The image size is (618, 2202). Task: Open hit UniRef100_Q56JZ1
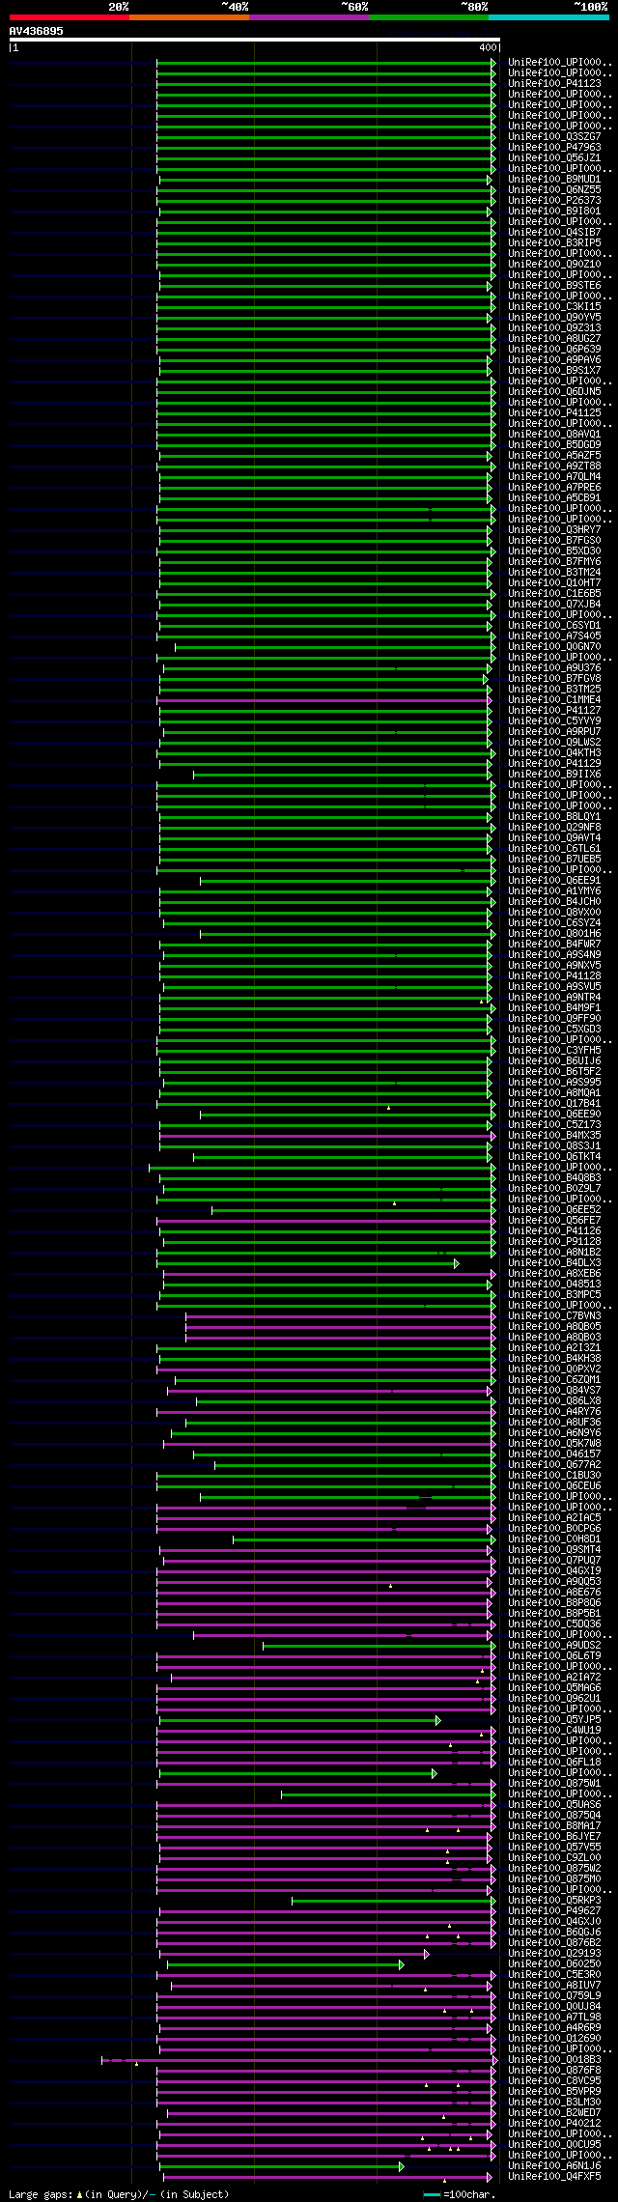click(554, 157)
